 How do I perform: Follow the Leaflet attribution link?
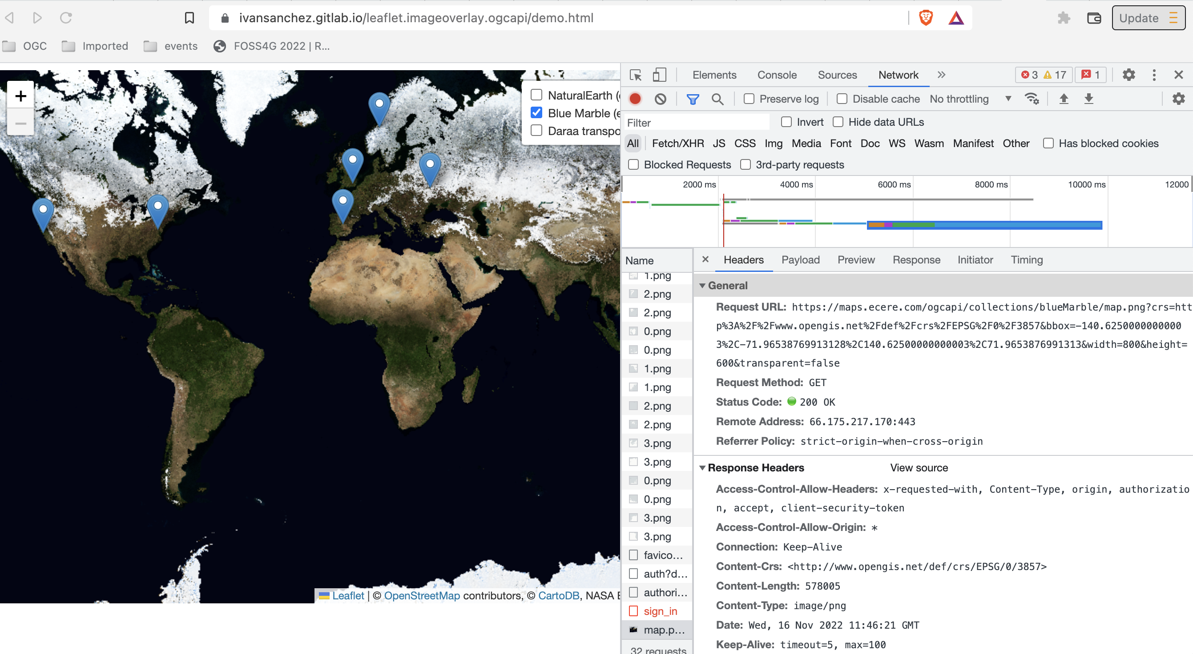click(x=348, y=595)
